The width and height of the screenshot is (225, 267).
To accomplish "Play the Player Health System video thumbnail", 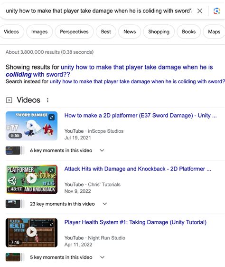I will pos(31,233).
